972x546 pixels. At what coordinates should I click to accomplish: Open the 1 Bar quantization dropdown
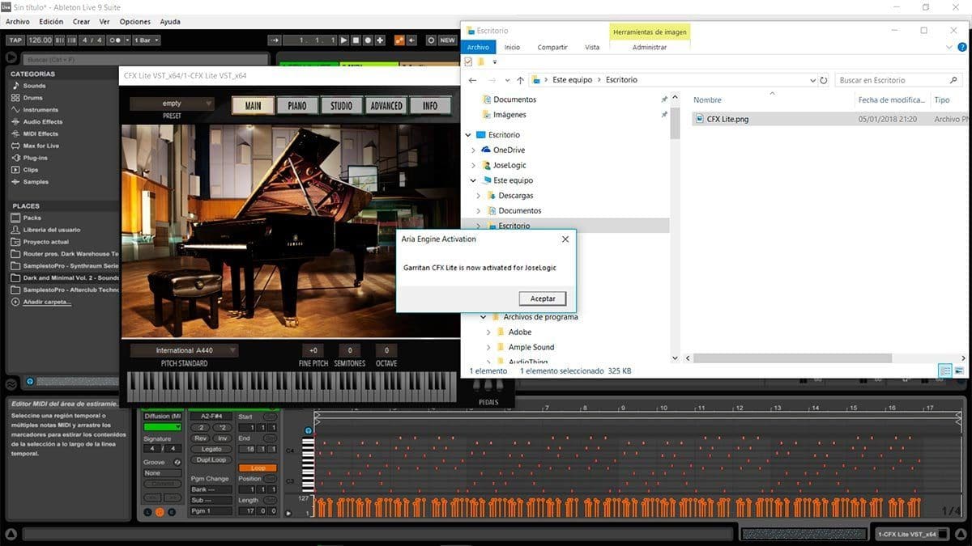tap(145, 40)
